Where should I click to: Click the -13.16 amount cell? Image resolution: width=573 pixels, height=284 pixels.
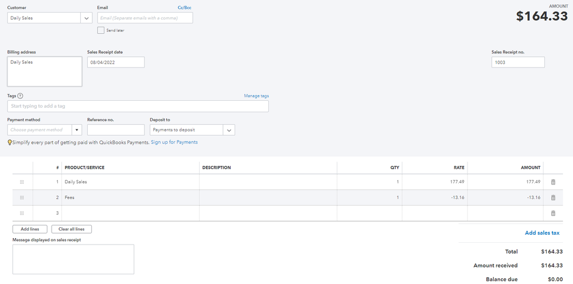[x=505, y=198]
